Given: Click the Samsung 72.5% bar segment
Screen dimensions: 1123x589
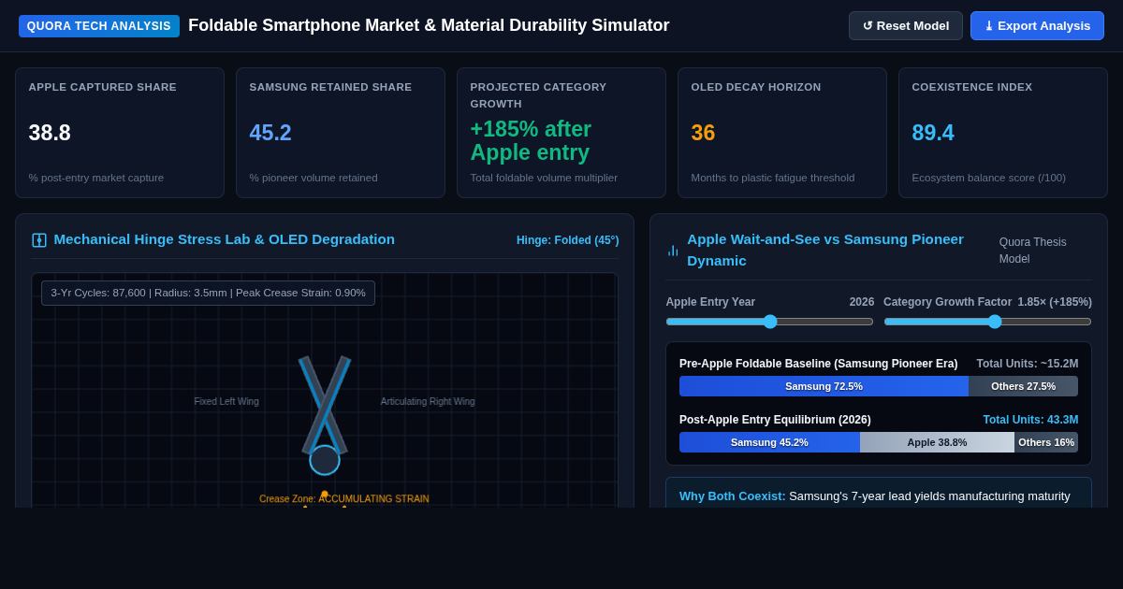Looking at the screenshot, I should click(x=824, y=386).
